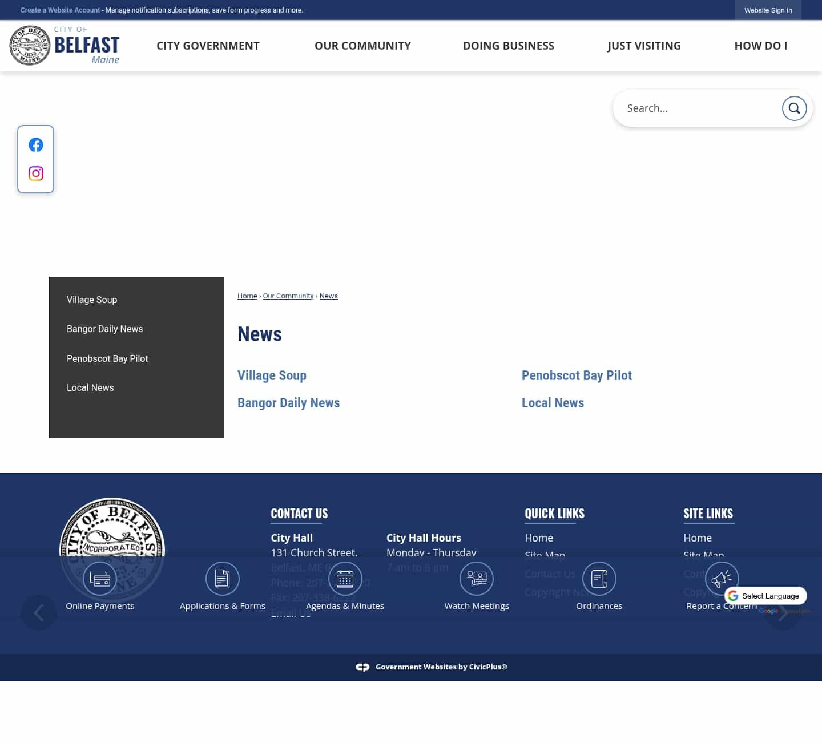Screen dimensions: 822x743
Task: Open the Instagram social icon
Action: (36, 173)
